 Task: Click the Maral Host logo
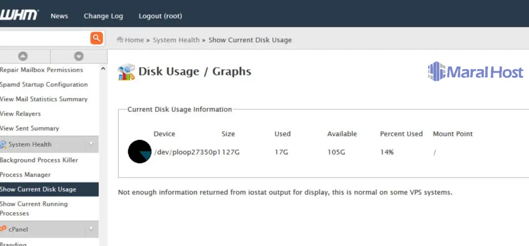(475, 72)
